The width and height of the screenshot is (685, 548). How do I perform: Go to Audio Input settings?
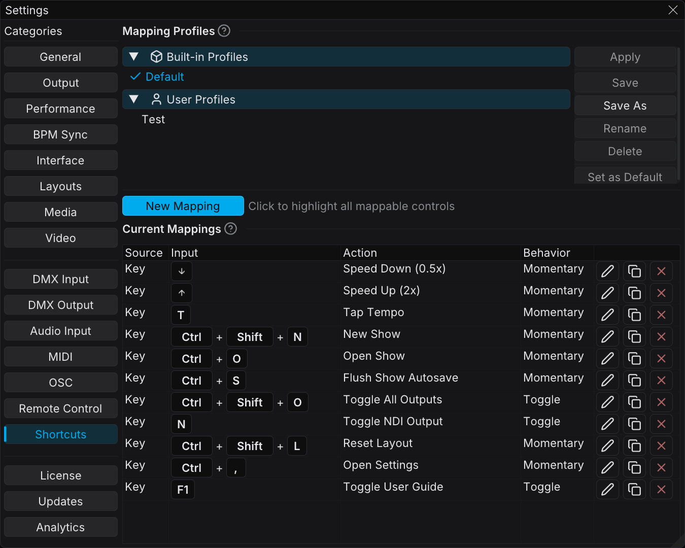[x=61, y=331]
